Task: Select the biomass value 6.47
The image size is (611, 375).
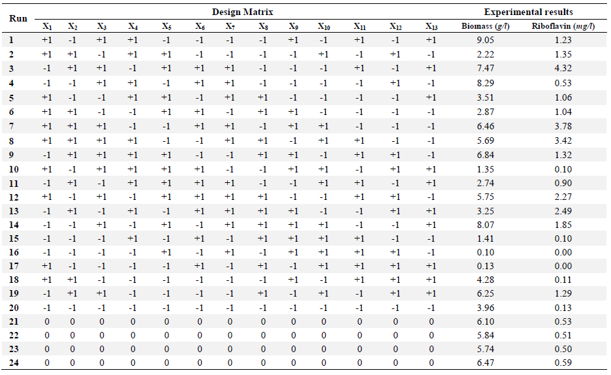Action: (486, 363)
